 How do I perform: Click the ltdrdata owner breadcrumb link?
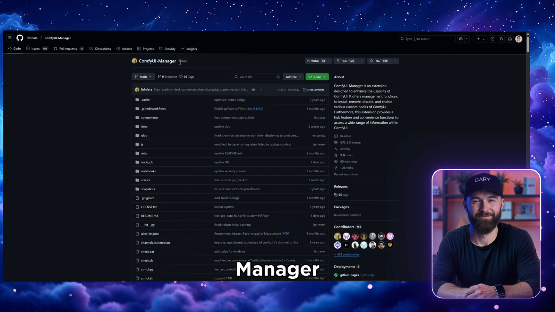[x=32, y=38]
